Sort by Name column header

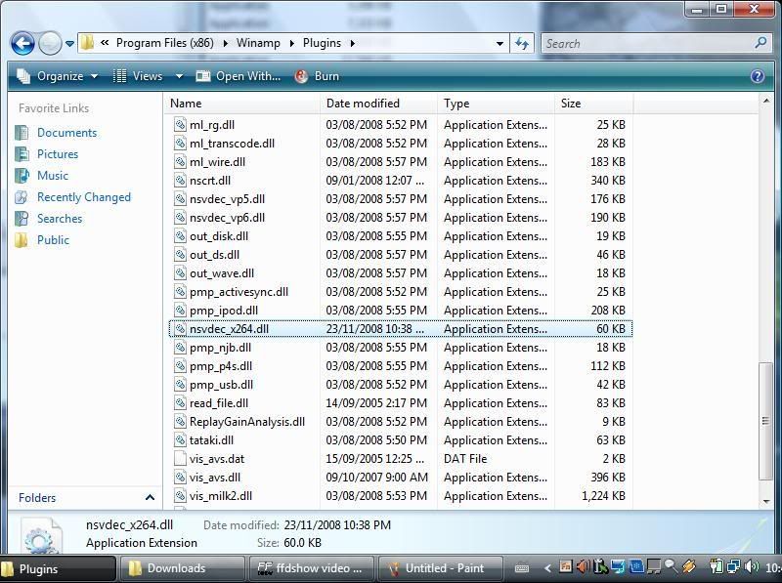pos(241,104)
